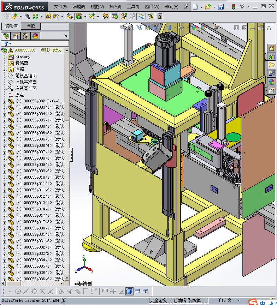Select 上视基准面 plane in tree
Image resolution: width=277 pixels, height=305 pixels.
tap(26, 82)
